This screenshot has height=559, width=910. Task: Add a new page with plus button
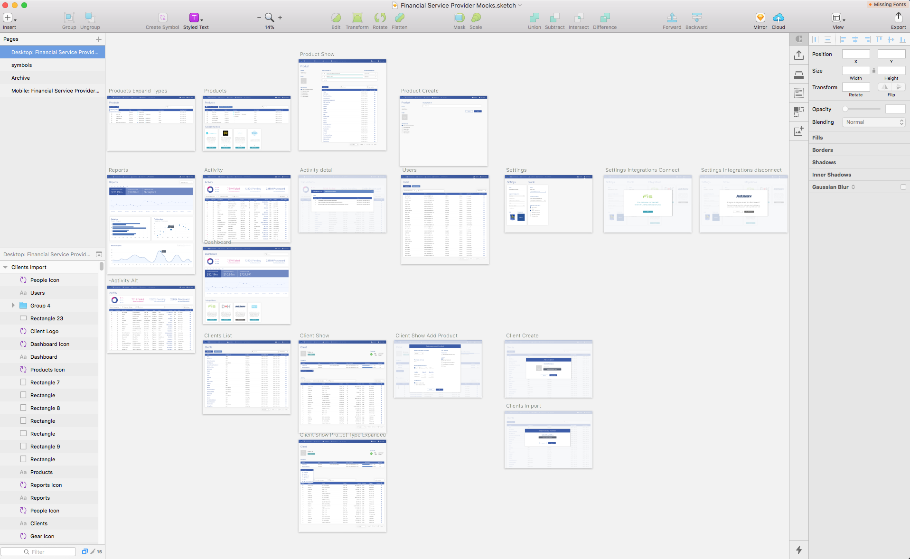99,39
